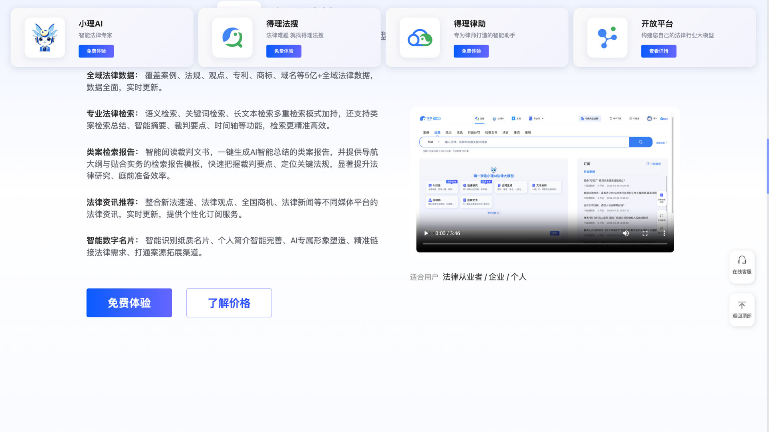
Task: Click the 类案检索报告 heading text
Action: 113,152
